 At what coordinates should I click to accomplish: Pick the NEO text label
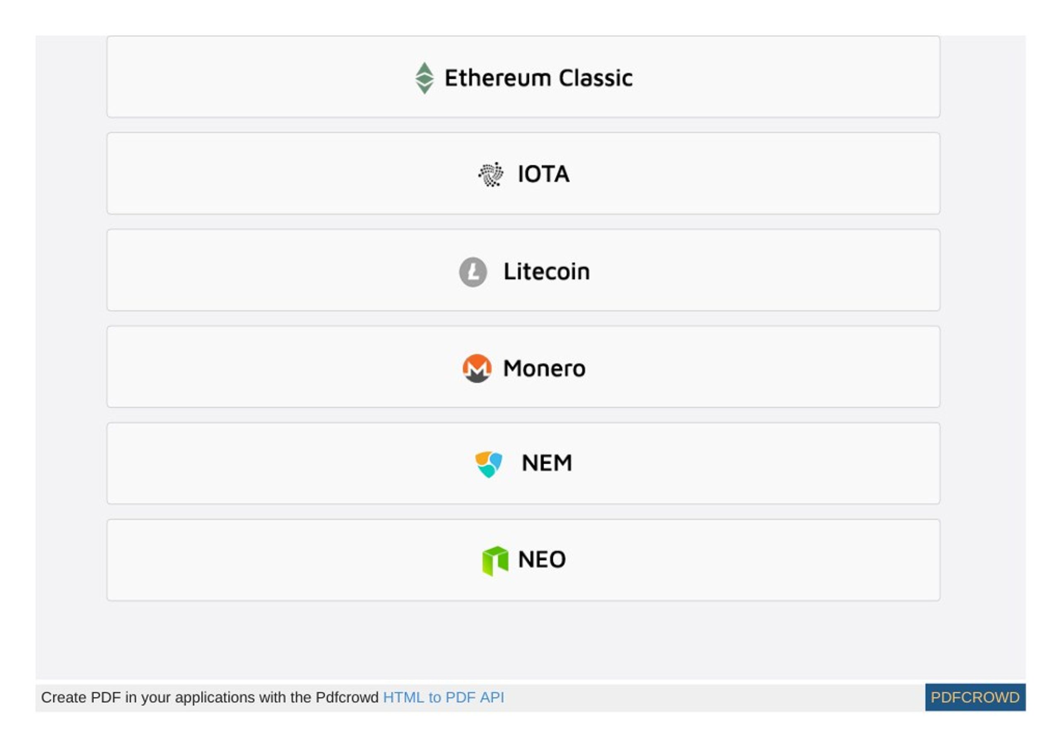pyautogui.click(x=542, y=560)
